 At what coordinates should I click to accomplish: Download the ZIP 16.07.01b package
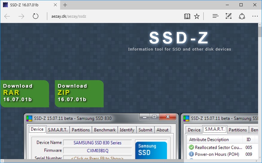click(79, 94)
